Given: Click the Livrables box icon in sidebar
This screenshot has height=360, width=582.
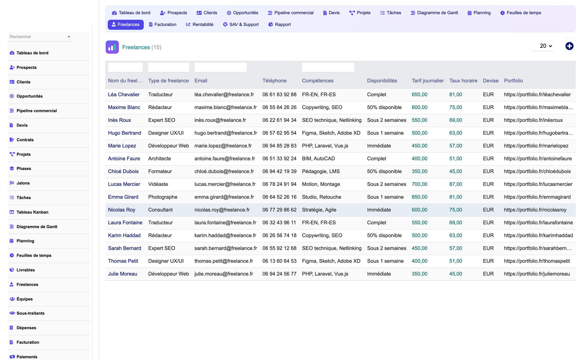Looking at the screenshot, I should tap(12, 270).
